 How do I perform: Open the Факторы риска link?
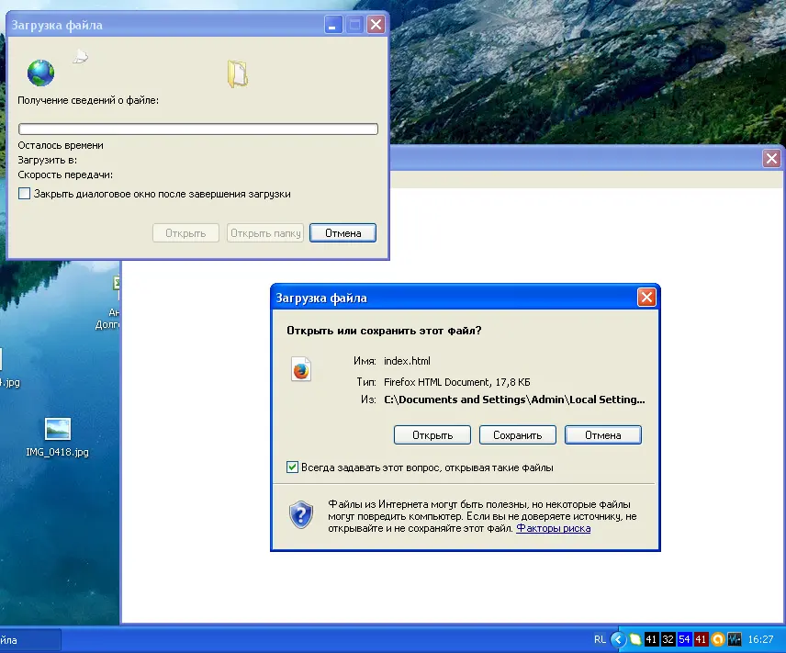point(553,528)
